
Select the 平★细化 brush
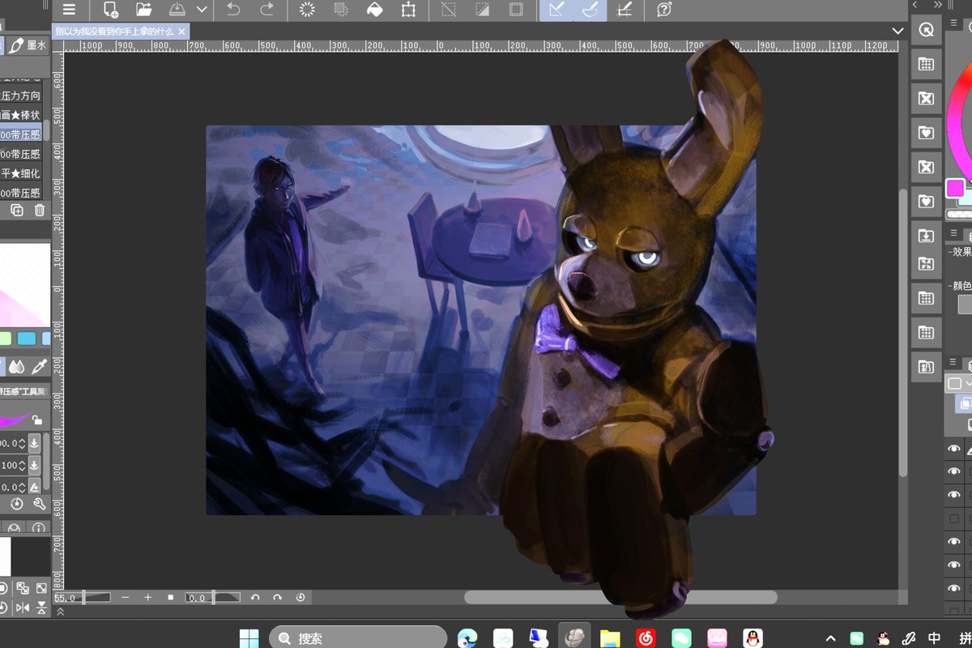(x=21, y=173)
